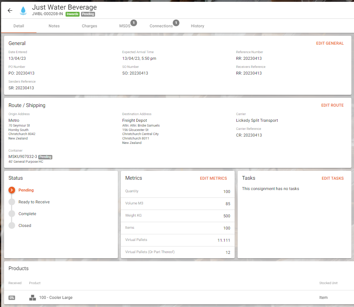Viewport: 354px width, 307px height.
Task: Click Edit Tasks button
Action: [333, 178]
